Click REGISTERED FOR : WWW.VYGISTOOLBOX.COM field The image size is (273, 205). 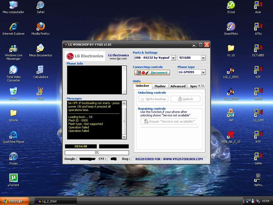tap(169, 159)
